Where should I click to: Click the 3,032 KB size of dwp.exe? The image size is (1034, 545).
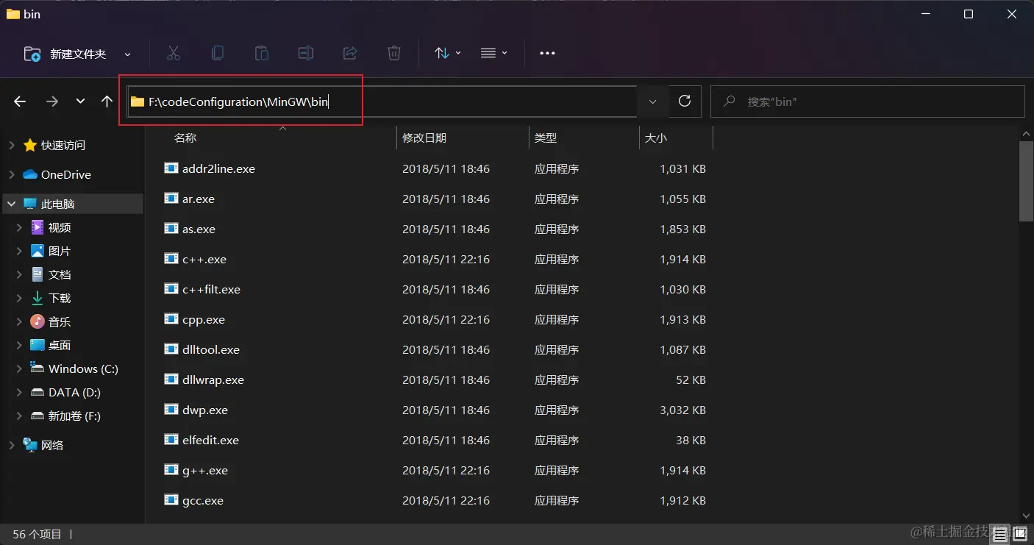click(x=682, y=410)
